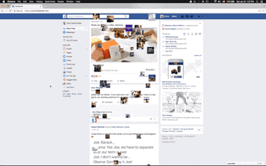266x166 pixels.
Task: Select Politics trending filter icon
Action: point(188,34)
